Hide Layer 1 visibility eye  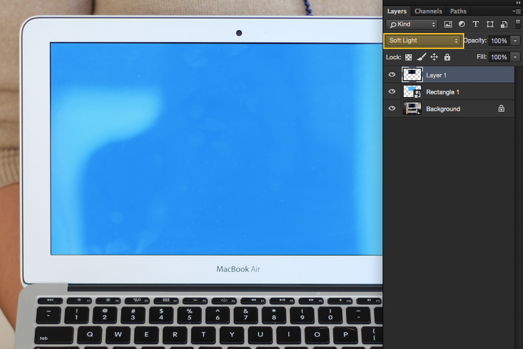[x=392, y=74]
